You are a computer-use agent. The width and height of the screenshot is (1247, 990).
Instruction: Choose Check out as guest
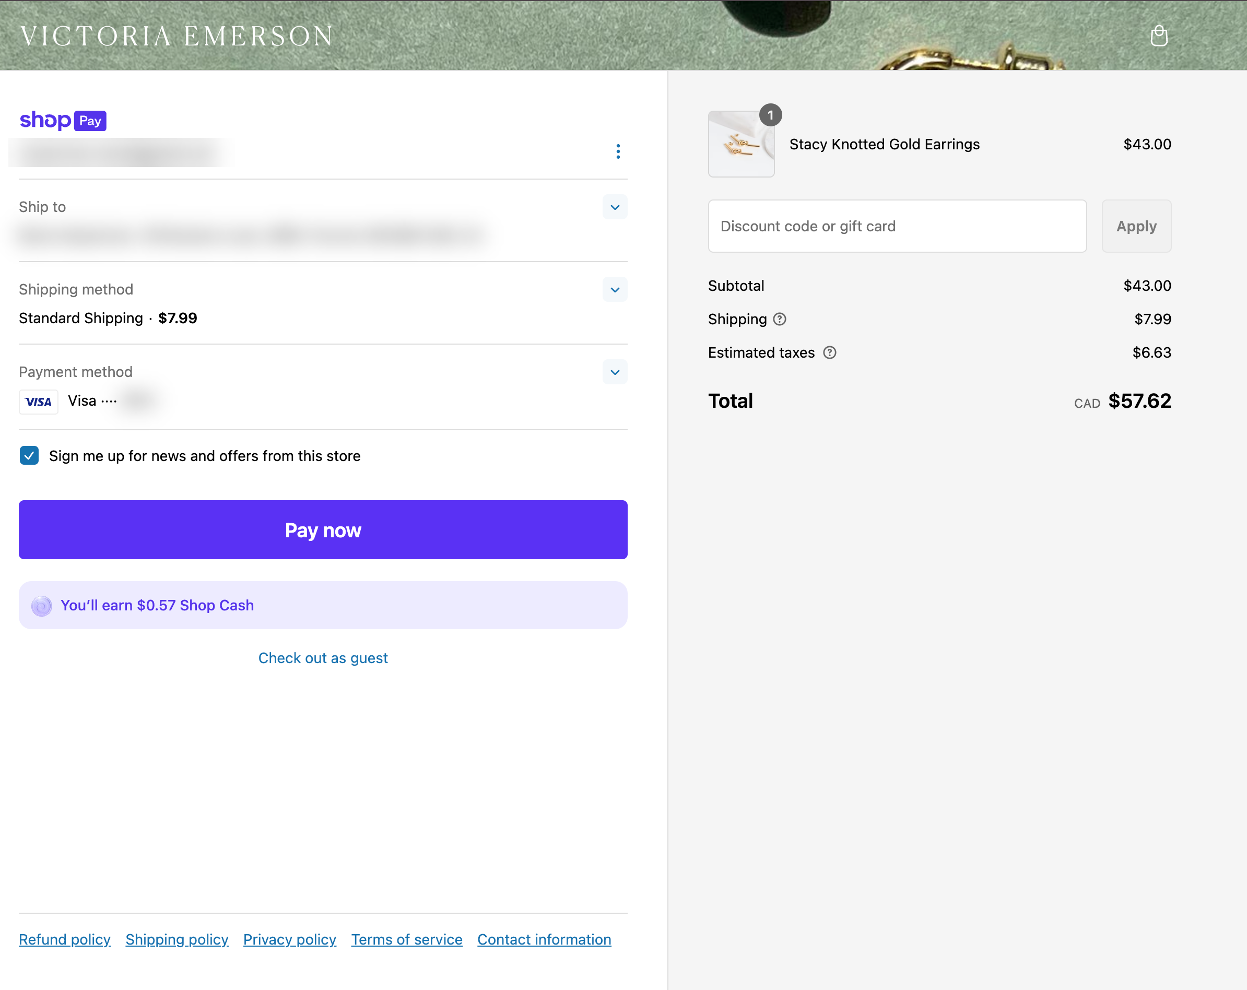coord(323,658)
